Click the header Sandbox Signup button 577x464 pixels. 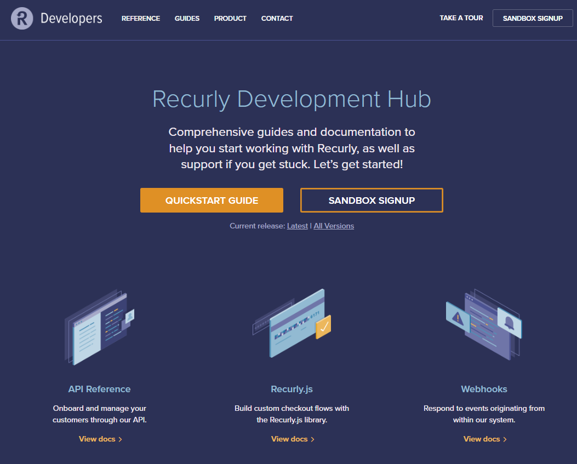coord(533,19)
